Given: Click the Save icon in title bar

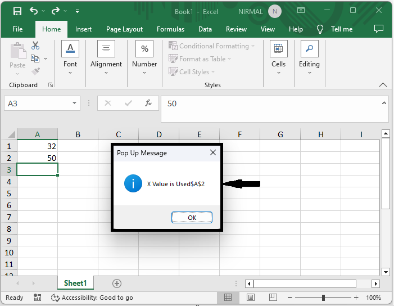Looking at the screenshot, I should pyautogui.click(x=17, y=11).
